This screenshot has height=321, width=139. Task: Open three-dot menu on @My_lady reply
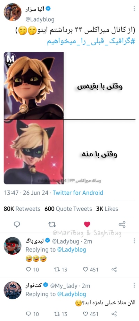134,285
